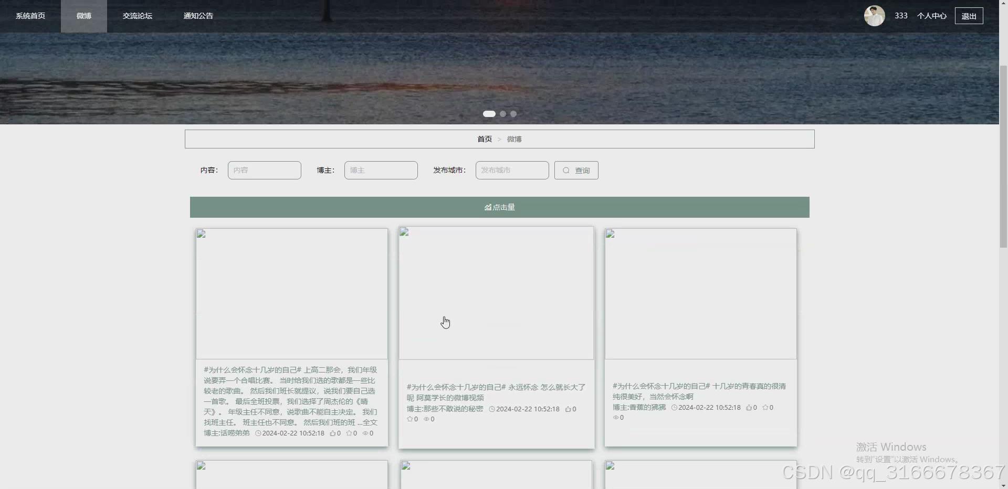Open image thumbnail of 那些不敢说的秘密 post
The image size is (1008, 489).
496,293
